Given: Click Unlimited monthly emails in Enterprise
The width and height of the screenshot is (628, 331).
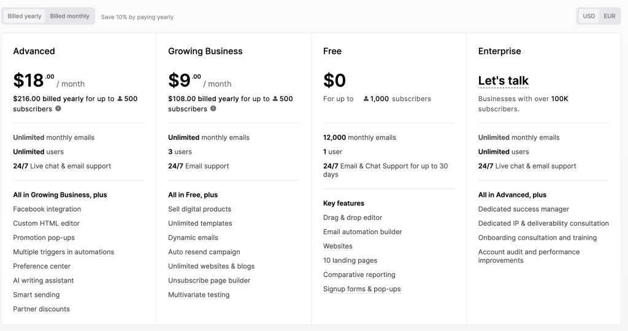Looking at the screenshot, I should [x=519, y=137].
